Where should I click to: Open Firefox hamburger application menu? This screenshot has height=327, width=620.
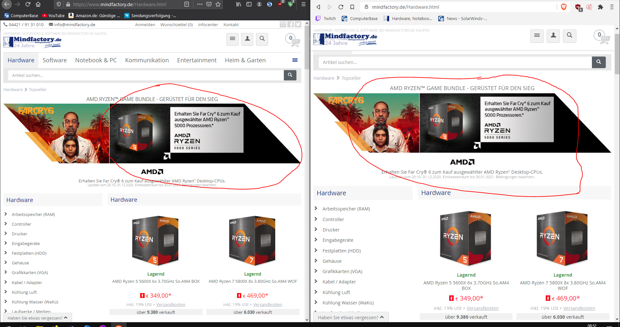click(x=303, y=4)
